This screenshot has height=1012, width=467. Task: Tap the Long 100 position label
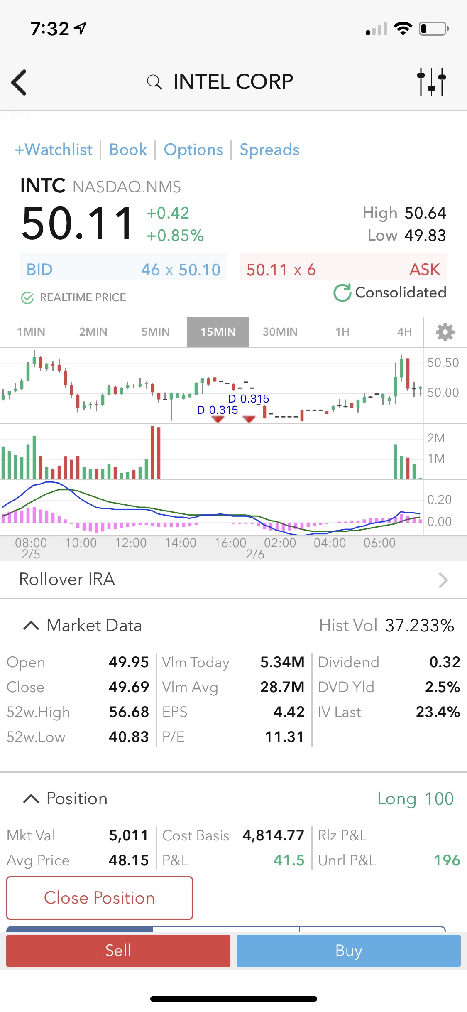coord(416,798)
